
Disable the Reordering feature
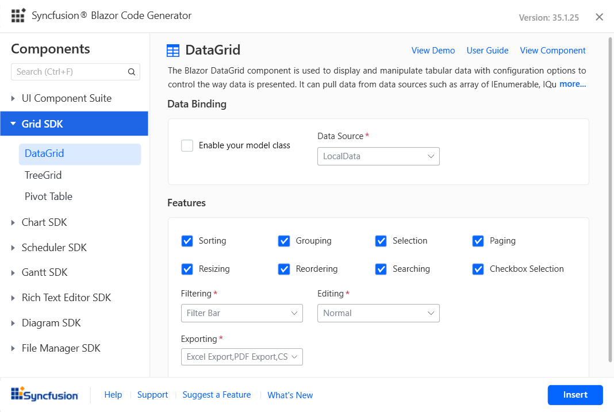click(x=284, y=269)
